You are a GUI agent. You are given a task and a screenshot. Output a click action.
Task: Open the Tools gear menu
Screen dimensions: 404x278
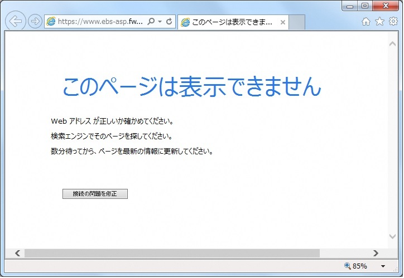click(x=393, y=22)
